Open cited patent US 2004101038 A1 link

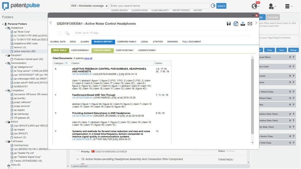83,139
